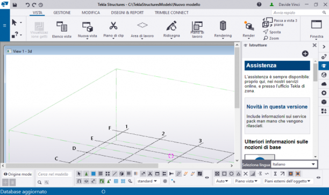Screen dimensions: 329x195
Task: Click the undo arrow icon
Action: (27, 5)
